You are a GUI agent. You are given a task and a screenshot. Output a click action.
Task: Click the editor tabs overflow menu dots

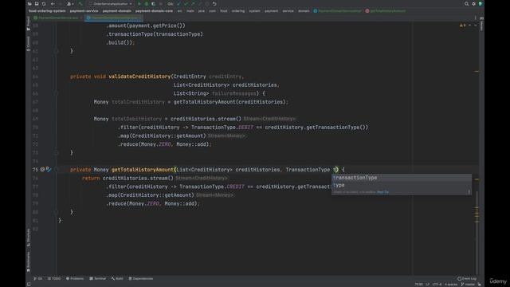[475, 18]
